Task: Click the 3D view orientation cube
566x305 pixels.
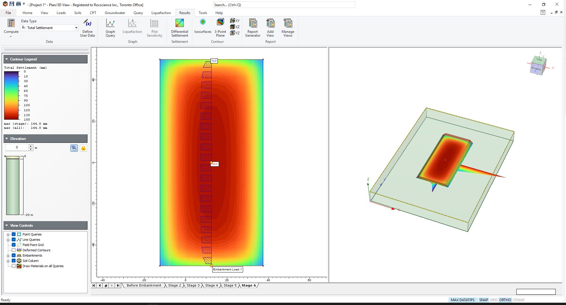Action: [539, 65]
